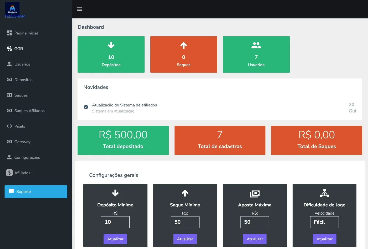
Task: Click the Plataforma logo image
Action: point(12,8)
